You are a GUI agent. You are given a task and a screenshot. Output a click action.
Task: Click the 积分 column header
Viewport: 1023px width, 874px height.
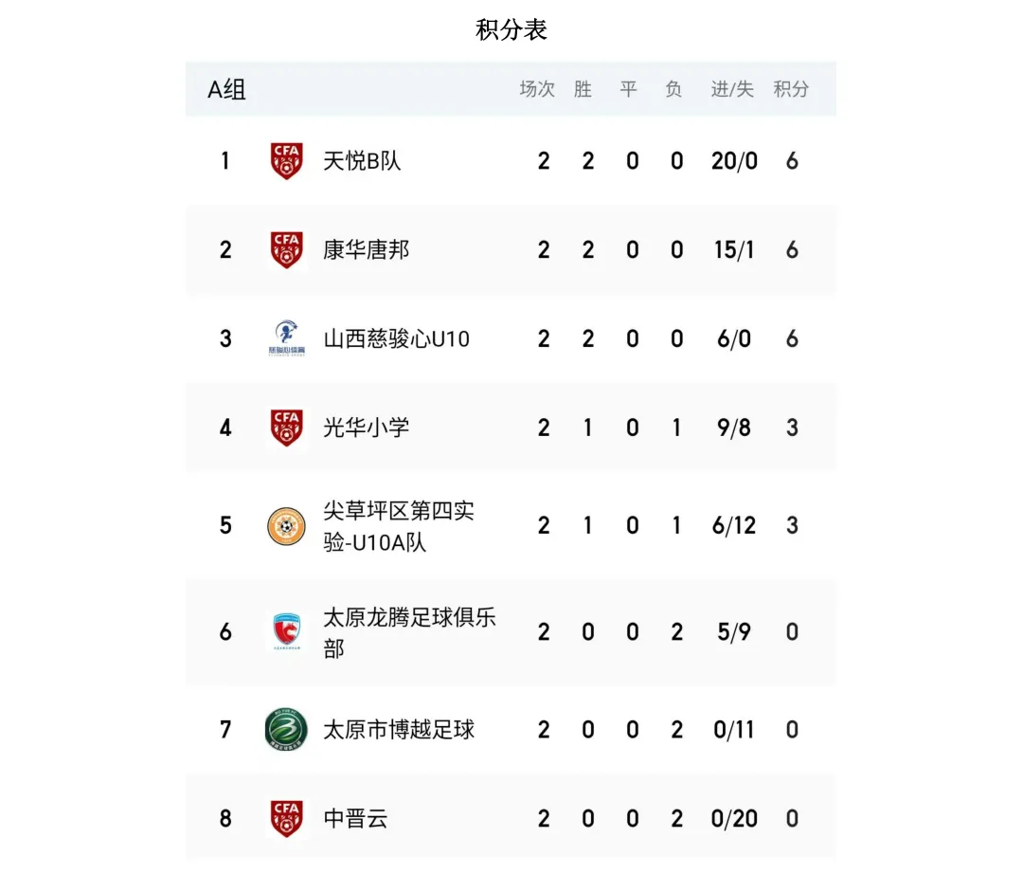coord(791,89)
